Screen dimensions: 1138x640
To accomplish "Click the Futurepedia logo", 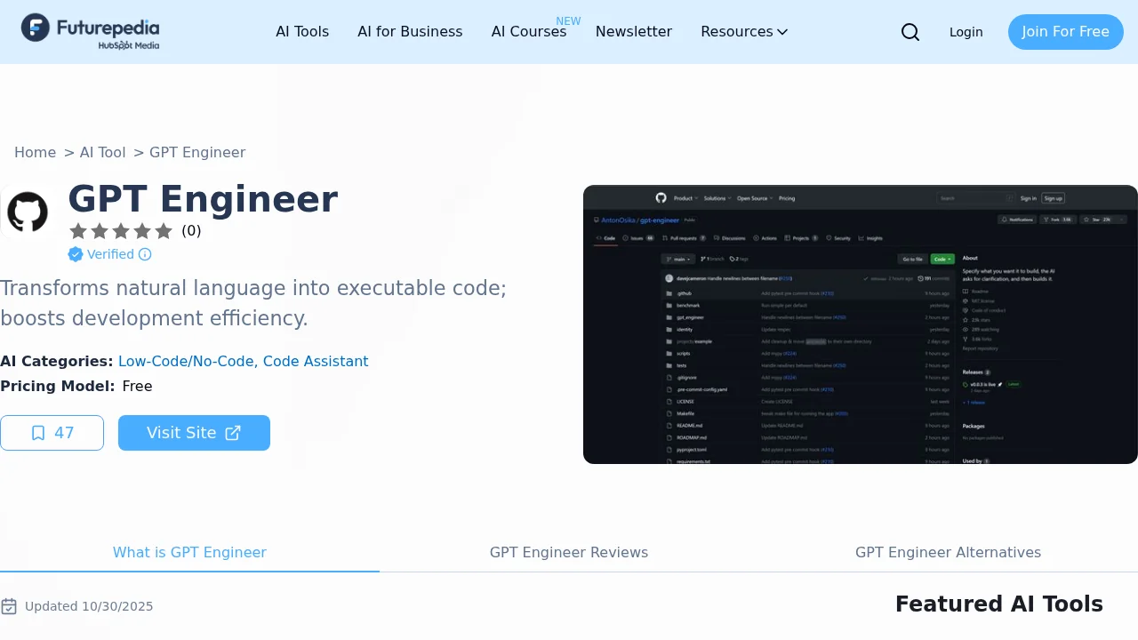I will pos(89,31).
